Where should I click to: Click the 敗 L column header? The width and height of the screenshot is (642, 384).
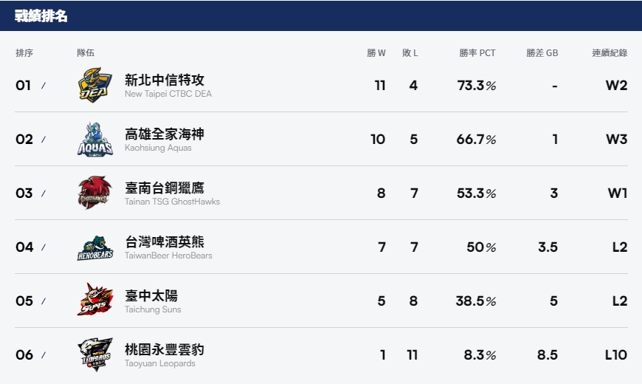point(410,53)
